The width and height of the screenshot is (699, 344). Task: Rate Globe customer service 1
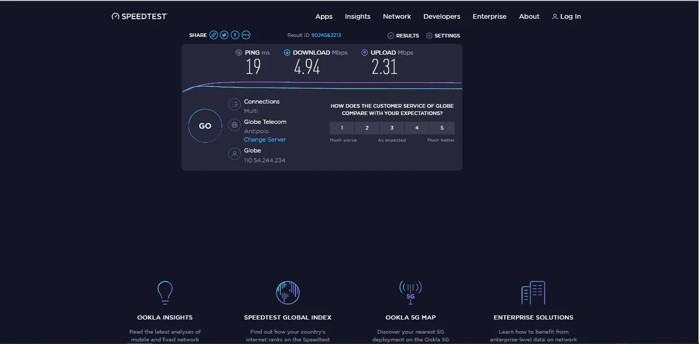tap(342, 128)
